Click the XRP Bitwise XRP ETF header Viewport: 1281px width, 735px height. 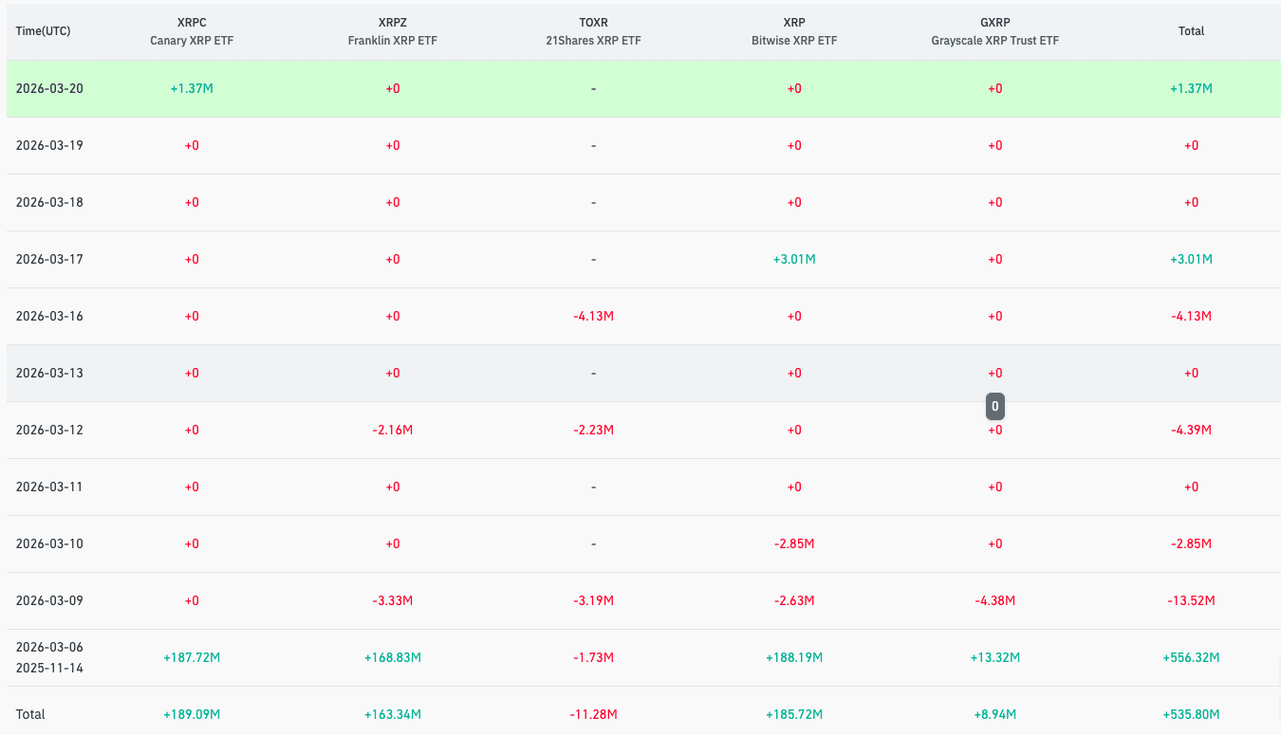(x=794, y=31)
